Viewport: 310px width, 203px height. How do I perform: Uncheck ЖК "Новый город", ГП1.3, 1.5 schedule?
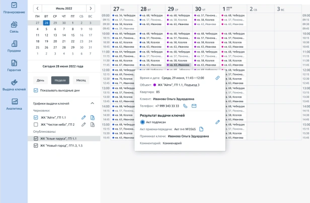click(36, 145)
